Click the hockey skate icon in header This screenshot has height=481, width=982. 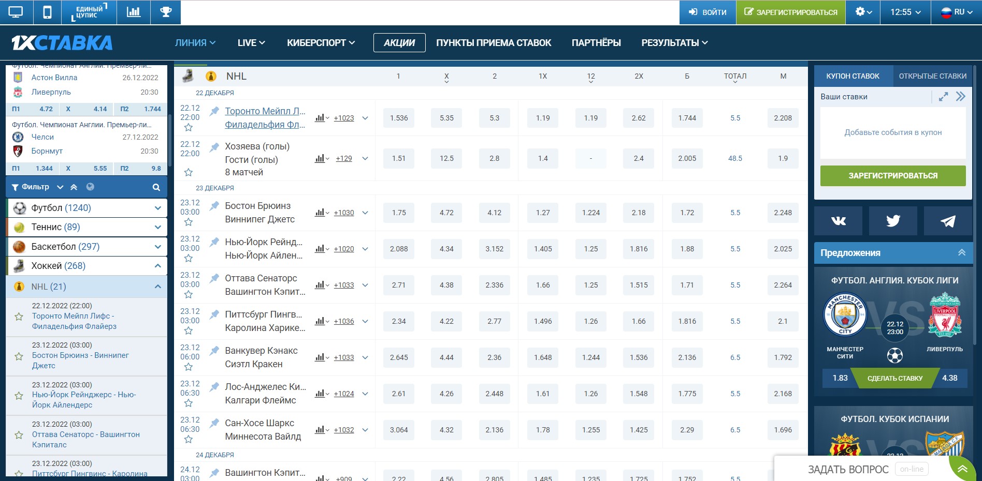click(x=189, y=76)
